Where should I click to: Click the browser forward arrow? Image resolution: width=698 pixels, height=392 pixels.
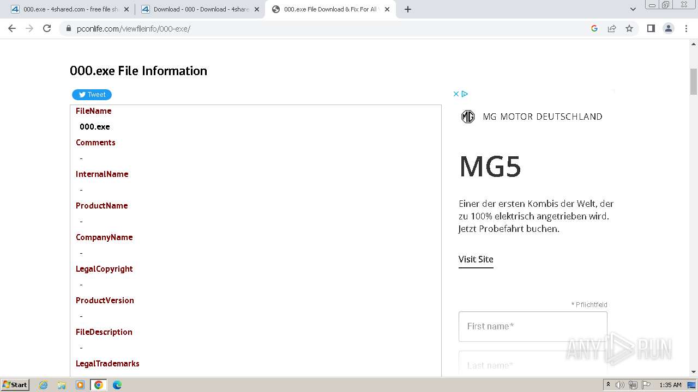click(29, 28)
